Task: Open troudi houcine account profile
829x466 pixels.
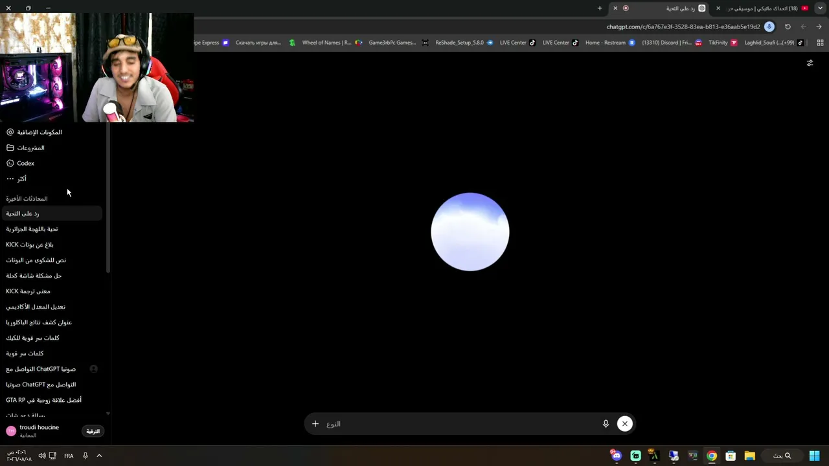Action: click(x=39, y=431)
